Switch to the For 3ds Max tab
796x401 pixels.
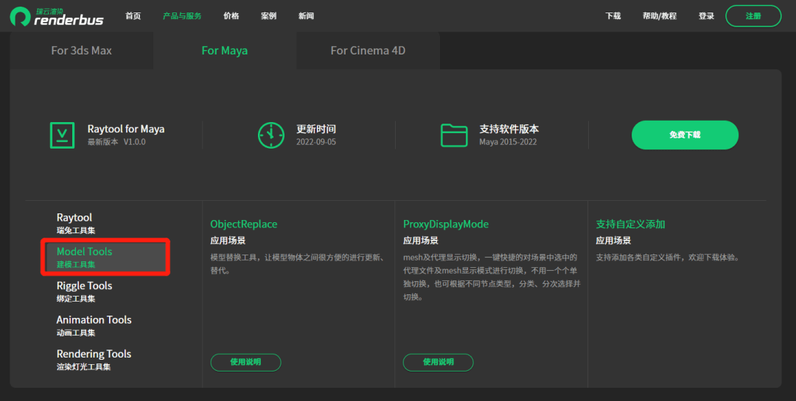point(81,51)
